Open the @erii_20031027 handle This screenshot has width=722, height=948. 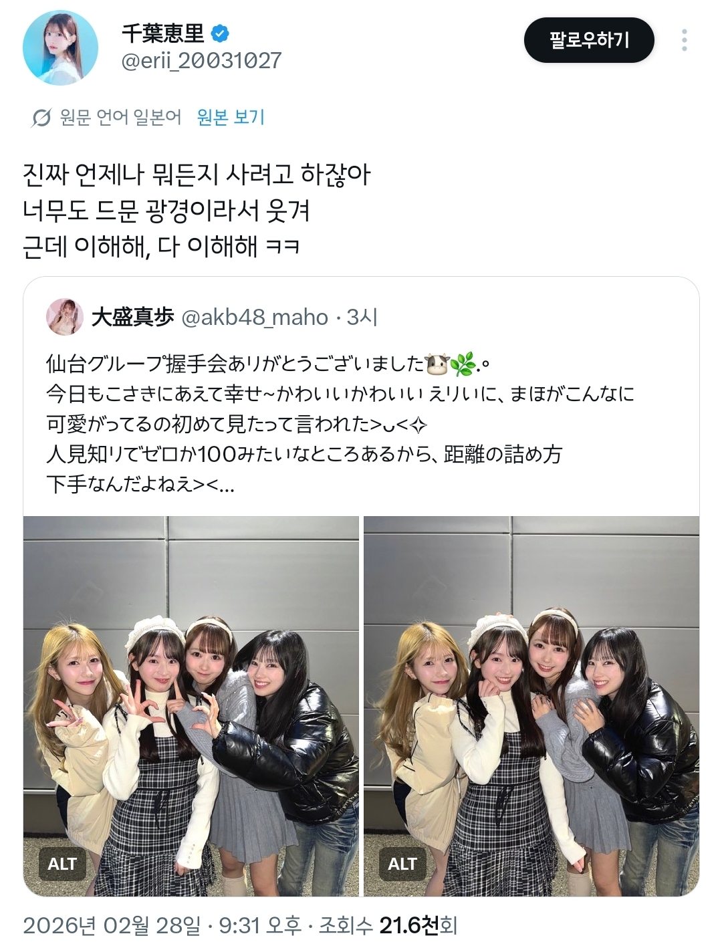pyautogui.click(x=201, y=61)
